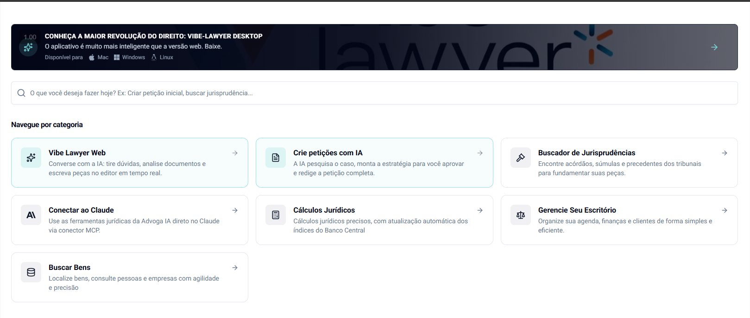The image size is (750, 318).
Task: Click the 'Windows' label in the banner
Action: (133, 57)
